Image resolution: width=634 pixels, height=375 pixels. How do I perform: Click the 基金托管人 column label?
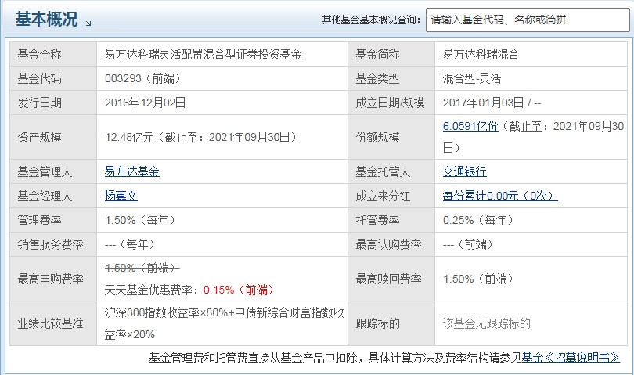(383, 171)
